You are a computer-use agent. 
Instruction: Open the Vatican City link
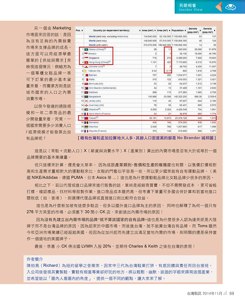[x=94, y=71]
